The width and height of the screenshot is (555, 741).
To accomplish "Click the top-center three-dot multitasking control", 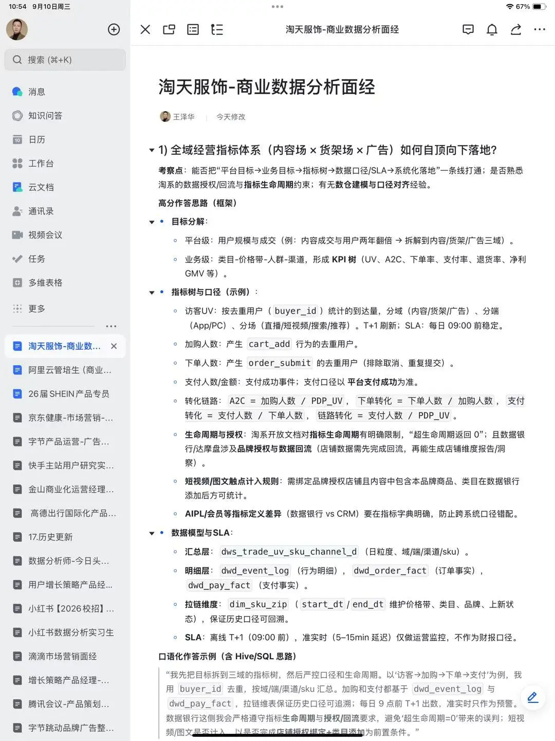I will point(277,7).
